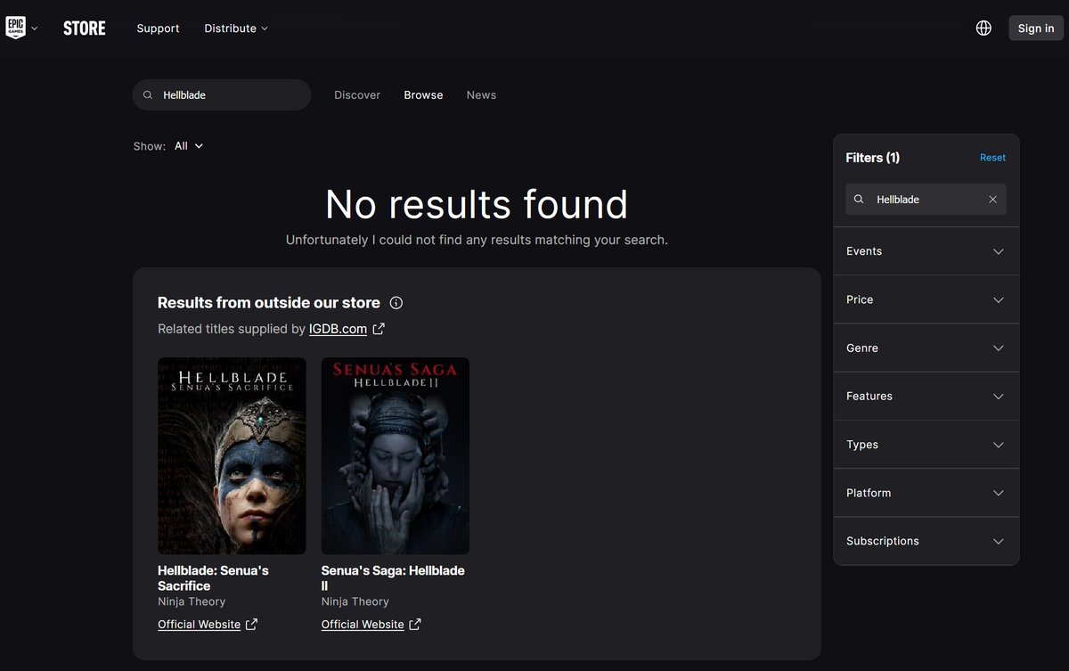Screen dimensions: 1069x671
Task: Click the Sign in button
Action: (1036, 29)
